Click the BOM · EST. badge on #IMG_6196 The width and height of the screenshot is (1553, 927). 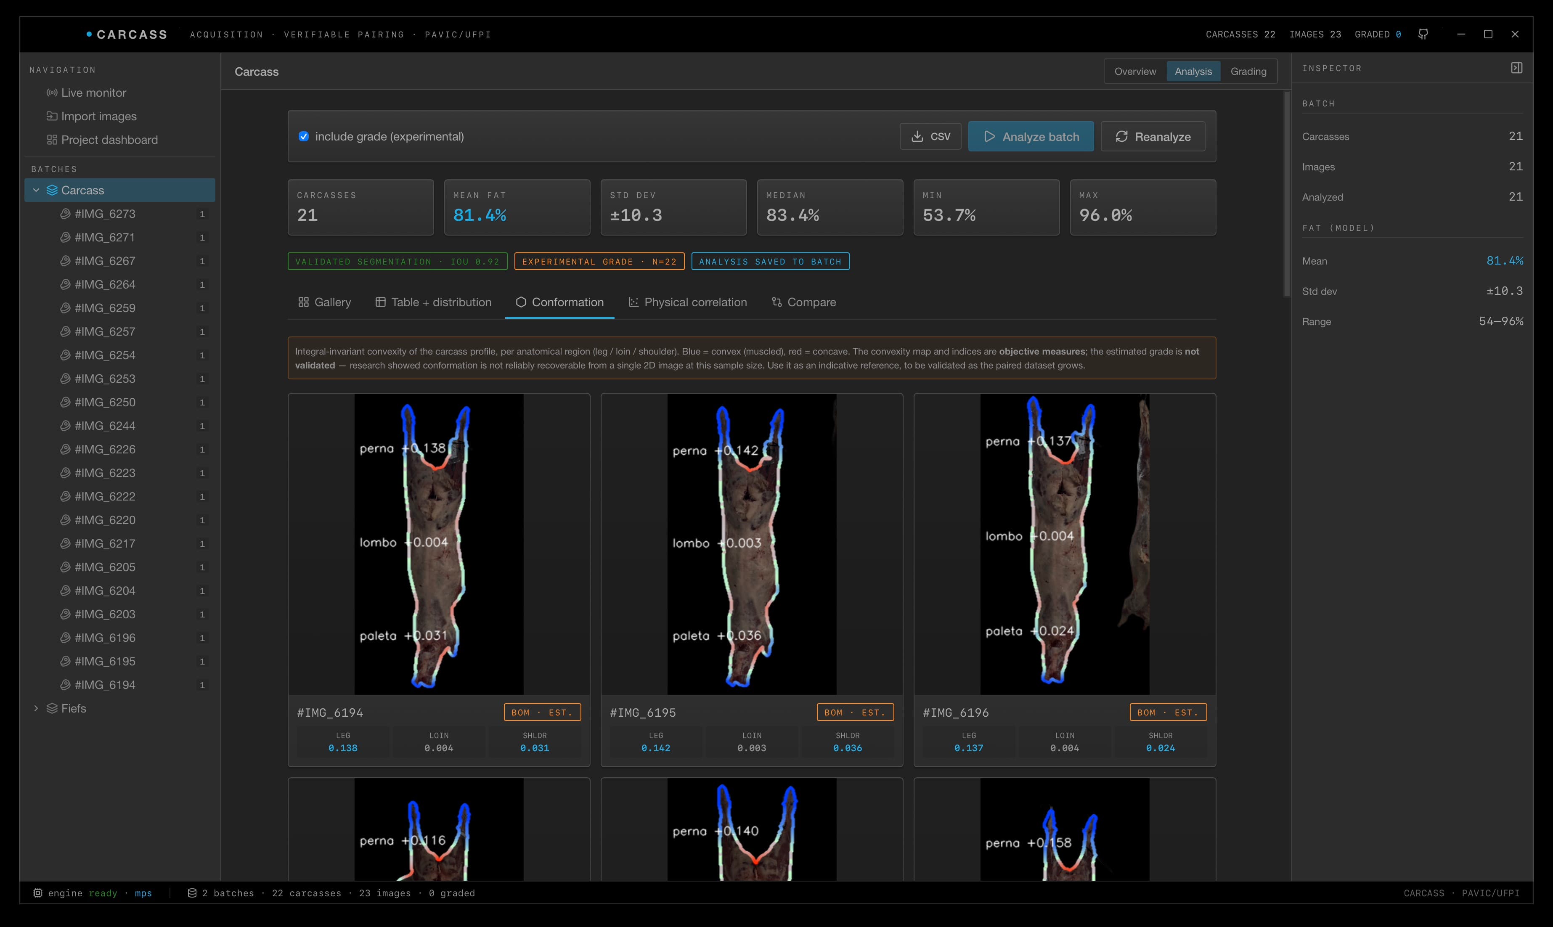pyautogui.click(x=1168, y=713)
